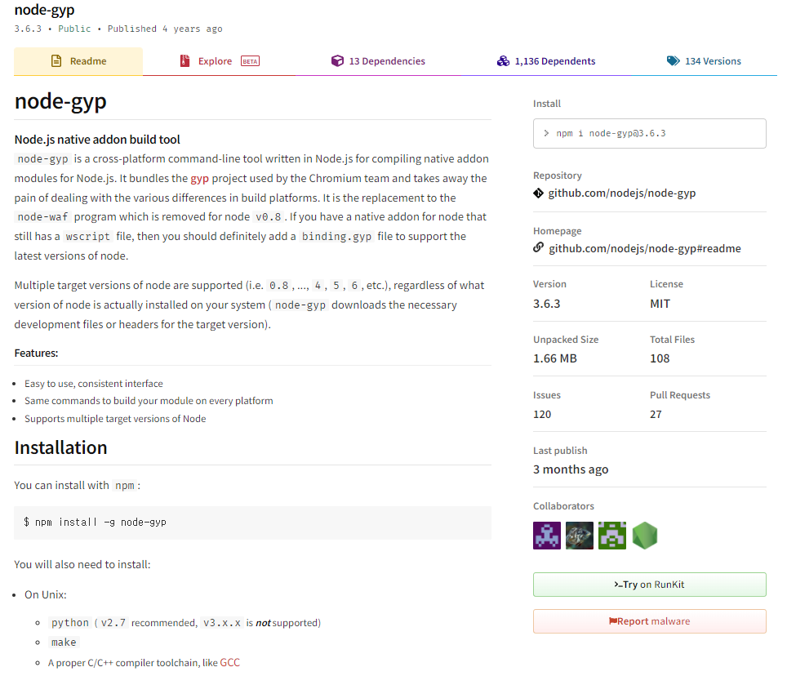This screenshot has height=676, width=787.
Task: Click the homepage chain link icon
Action: 539,247
